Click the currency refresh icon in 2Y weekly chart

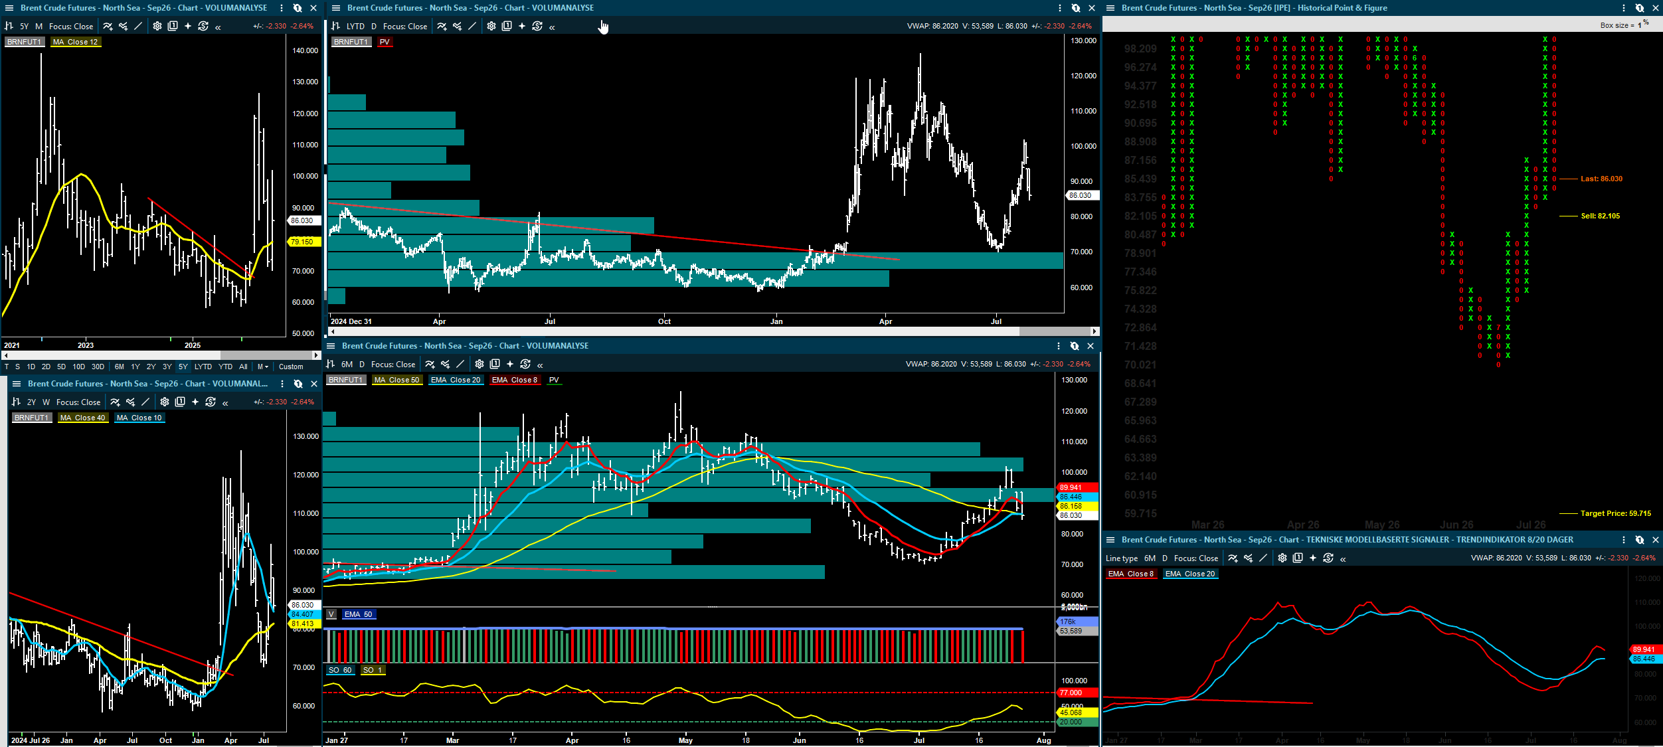point(211,402)
